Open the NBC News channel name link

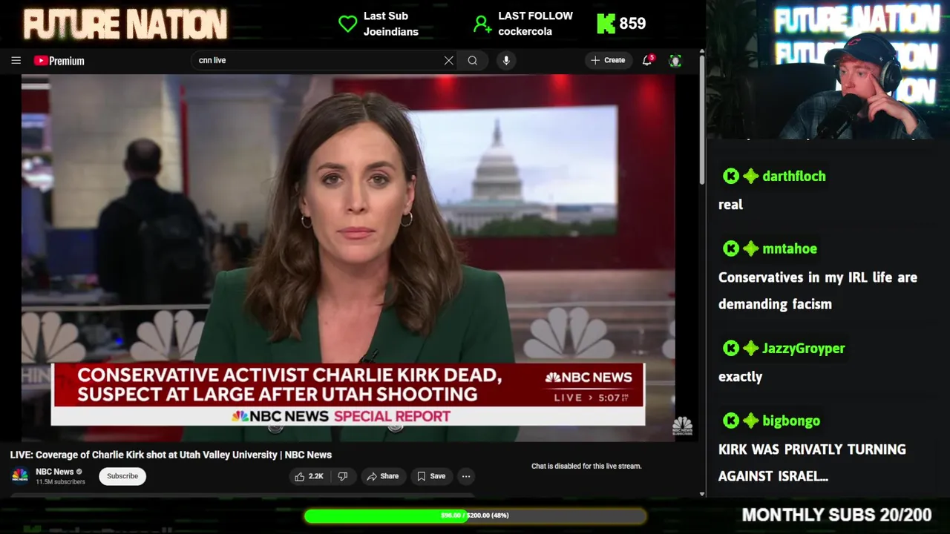[x=55, y=472]
